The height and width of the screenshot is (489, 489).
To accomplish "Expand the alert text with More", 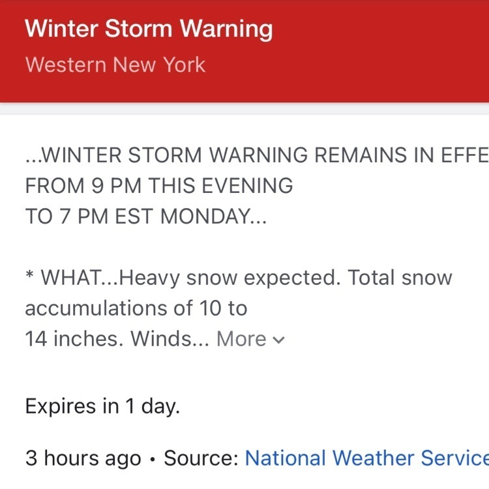I will tap(241, 339).
